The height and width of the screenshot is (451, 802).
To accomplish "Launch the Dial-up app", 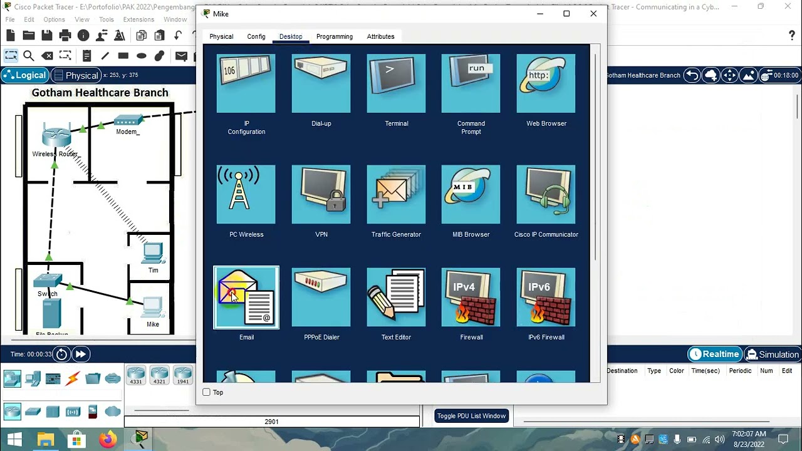I will click(x=321, y=83).
